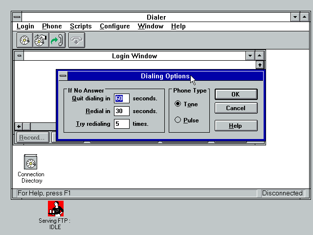
Task: Click the Login Window title bar
Action: pyautogui.click(x=135, y=56)
